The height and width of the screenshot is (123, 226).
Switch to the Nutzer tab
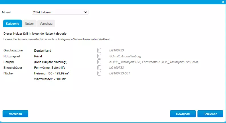click(29, 24)
